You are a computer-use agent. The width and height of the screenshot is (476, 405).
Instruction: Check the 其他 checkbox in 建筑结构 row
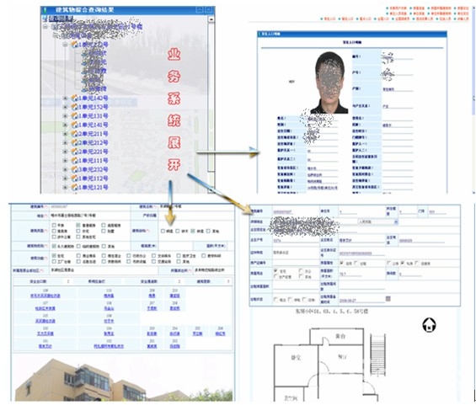(208, 232)
